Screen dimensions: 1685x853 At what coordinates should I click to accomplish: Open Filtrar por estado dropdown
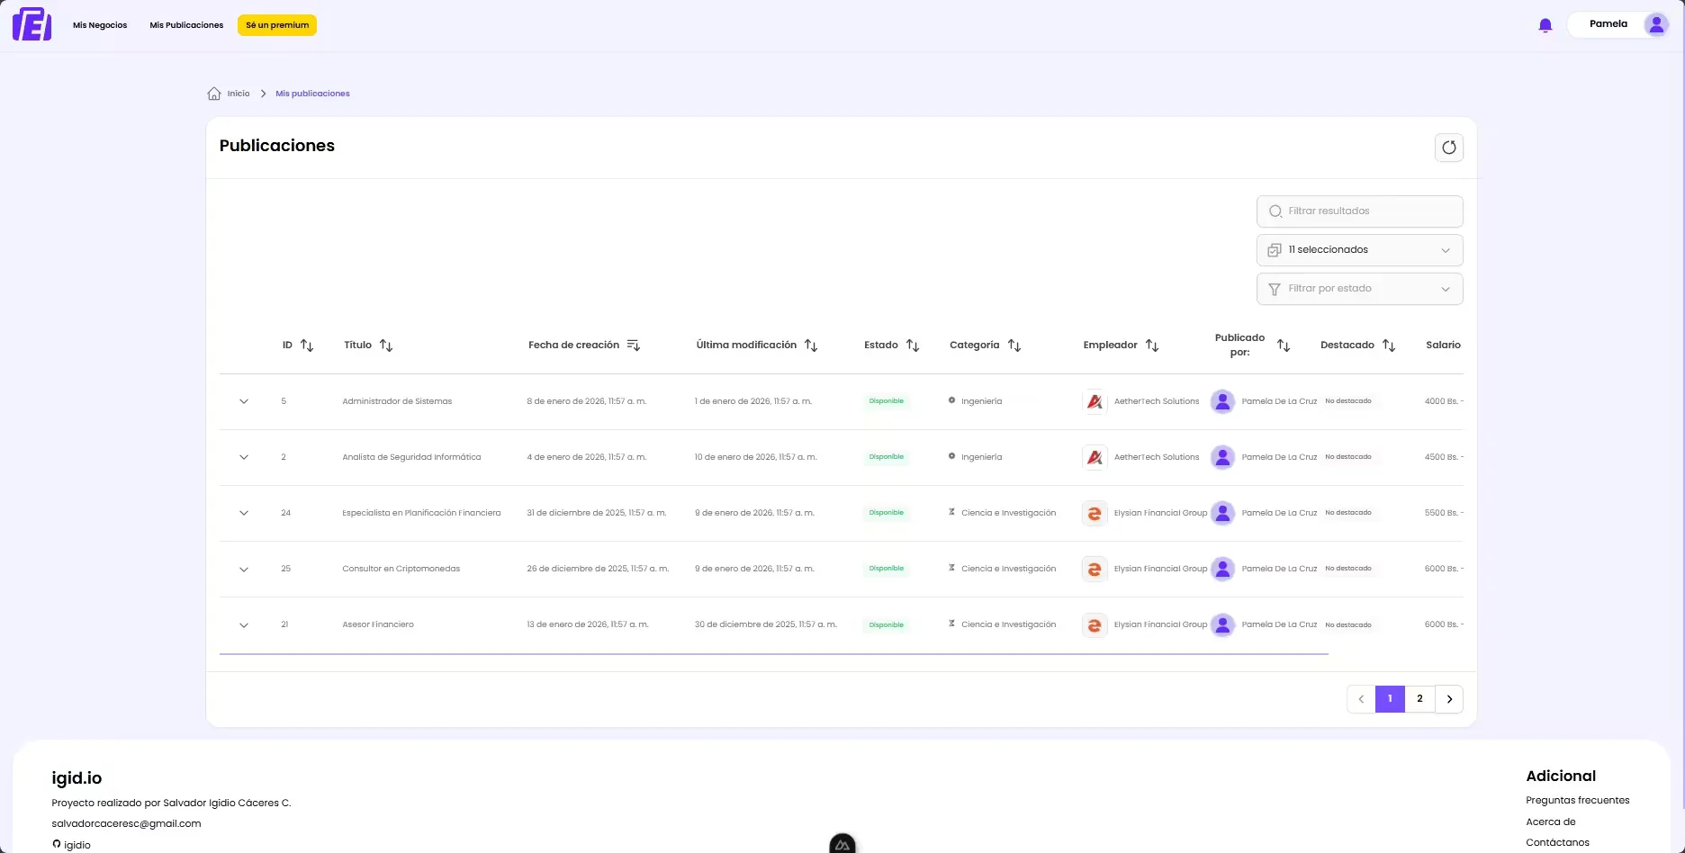pos(1359,289)
